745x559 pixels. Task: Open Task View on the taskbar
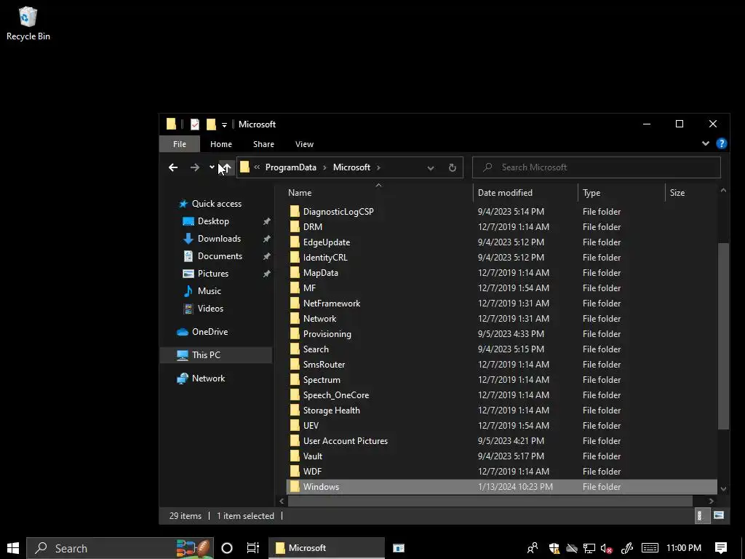(252, 548)
